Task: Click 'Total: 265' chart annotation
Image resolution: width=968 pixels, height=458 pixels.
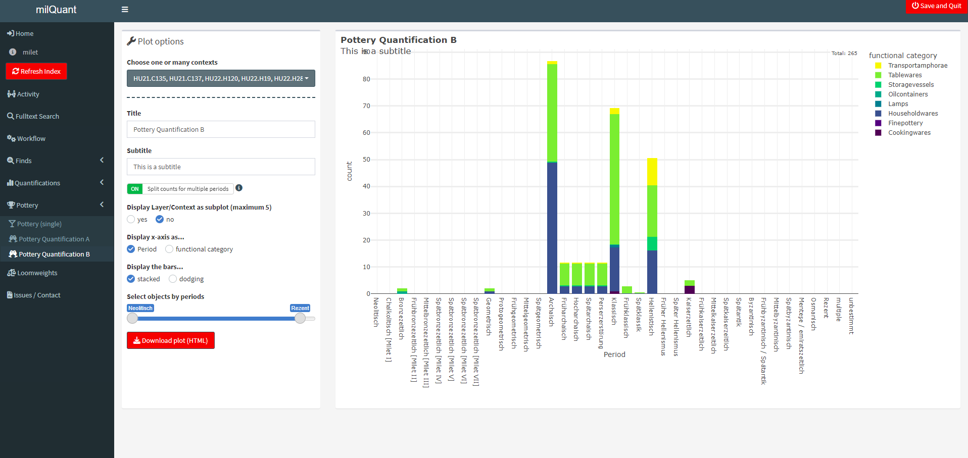Action: click(844, 53)
